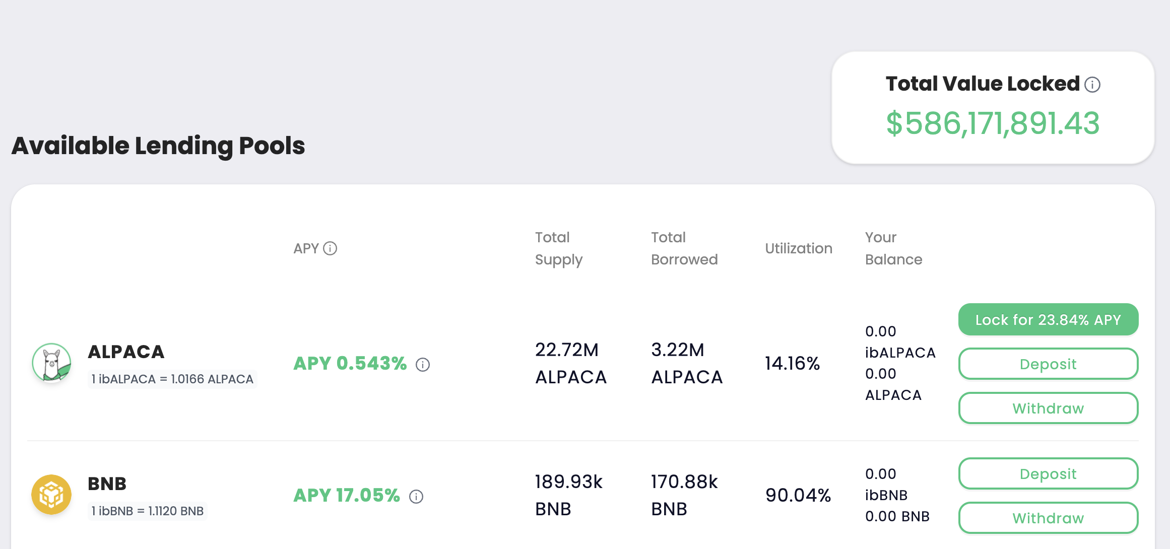This screenshot has height=549, width=1170.
Task: Select the BNB pool name
Action: [107, 484]
